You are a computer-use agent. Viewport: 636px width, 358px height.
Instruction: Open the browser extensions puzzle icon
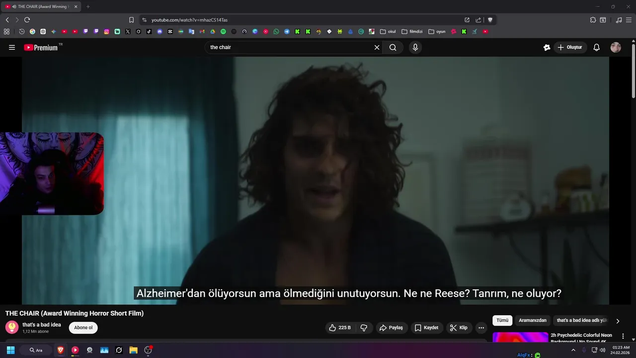(x=593, y=20)
